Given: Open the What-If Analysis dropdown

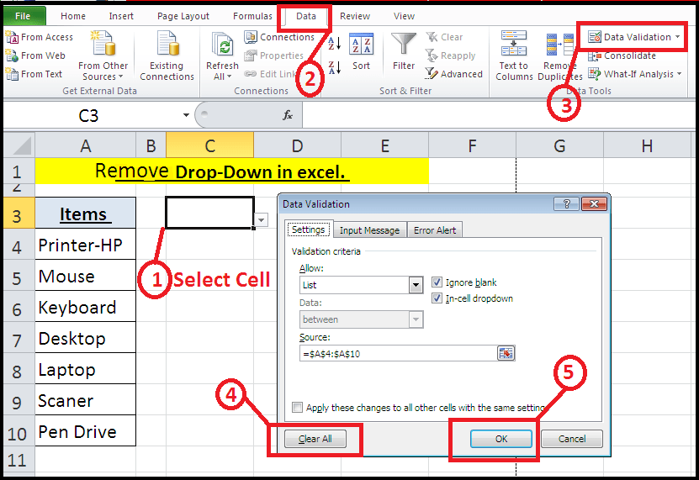Looking at the screenshot, I should pyautogui.click(x=635, y=74).
